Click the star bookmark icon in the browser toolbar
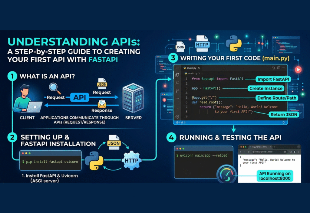 [x=285, y=152]
